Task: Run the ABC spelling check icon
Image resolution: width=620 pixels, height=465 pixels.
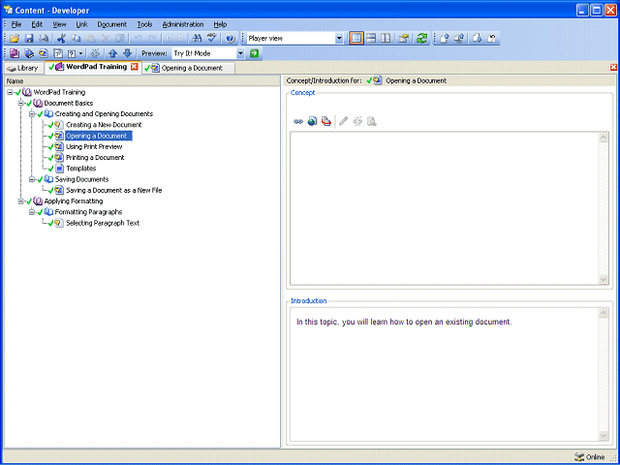Action: (x=212, y=39)
